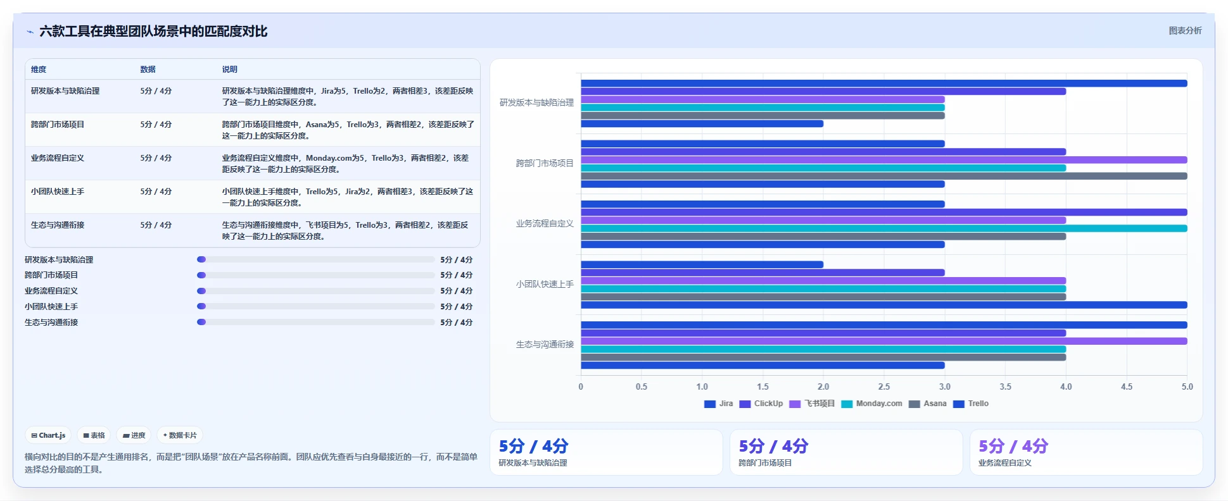Toggle the Trello series in the chart legend

[x=970, y=404]
